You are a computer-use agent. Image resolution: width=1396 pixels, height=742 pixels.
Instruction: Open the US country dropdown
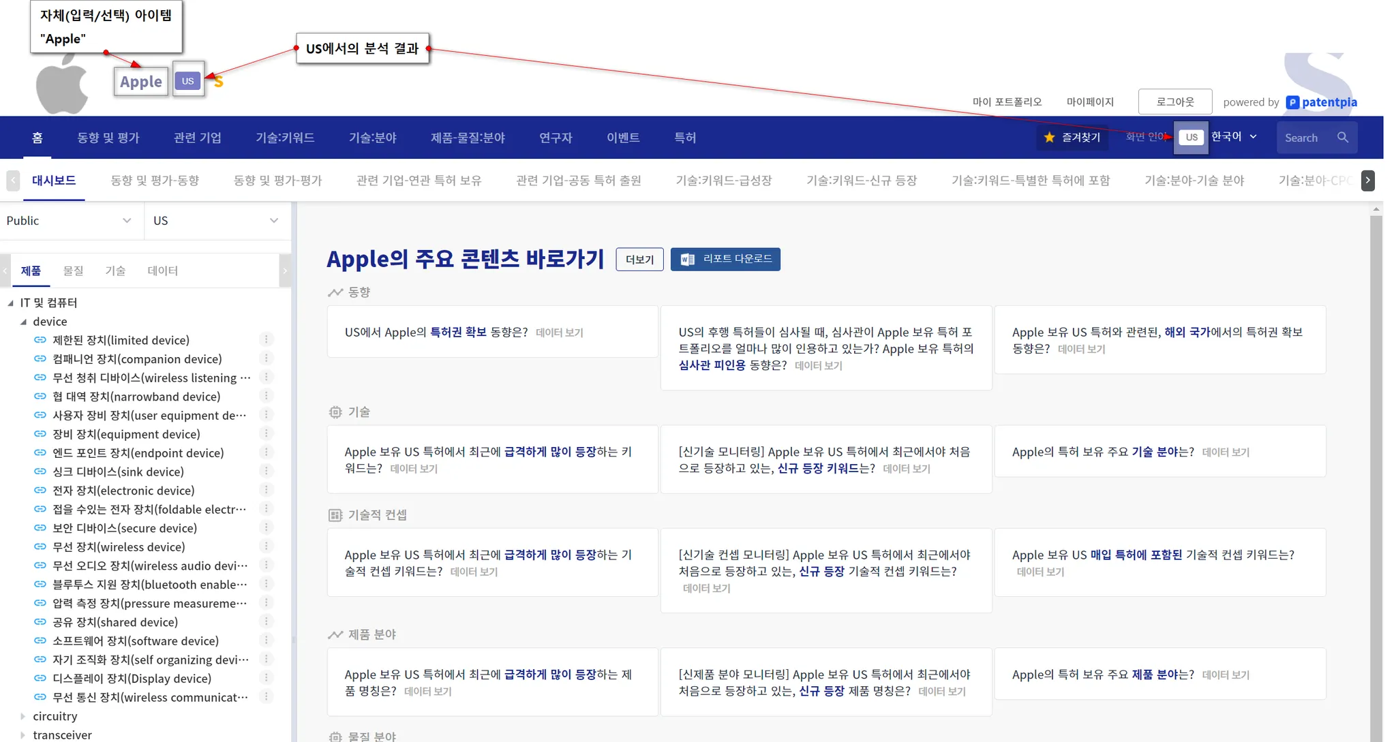[215, 221]
